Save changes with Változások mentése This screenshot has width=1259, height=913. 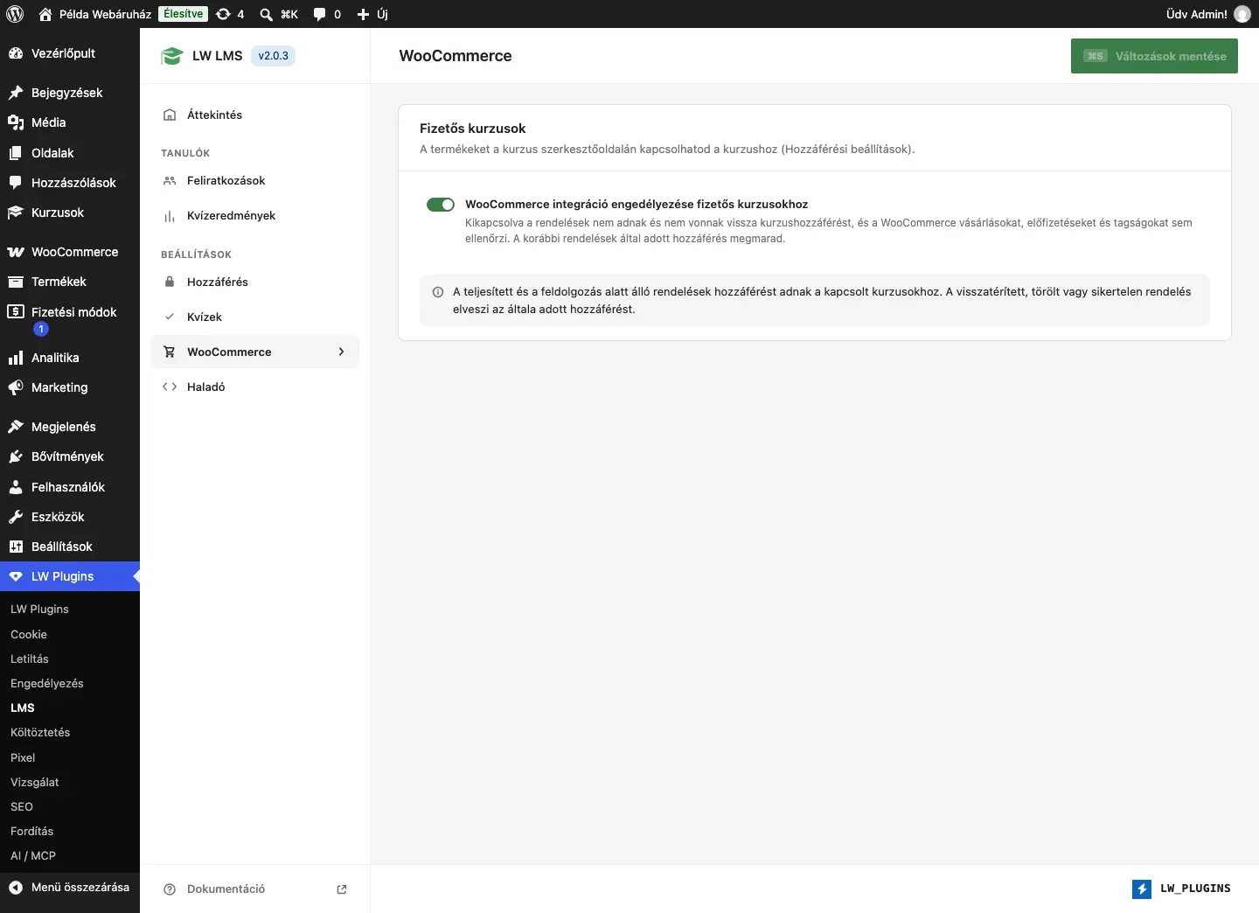tap(1154, 56)
